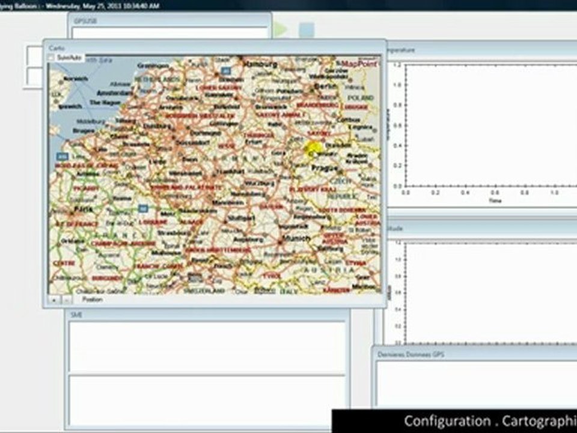Click the Position label under the map
Viewport: 577px width, 433px height.
(93, 299)
